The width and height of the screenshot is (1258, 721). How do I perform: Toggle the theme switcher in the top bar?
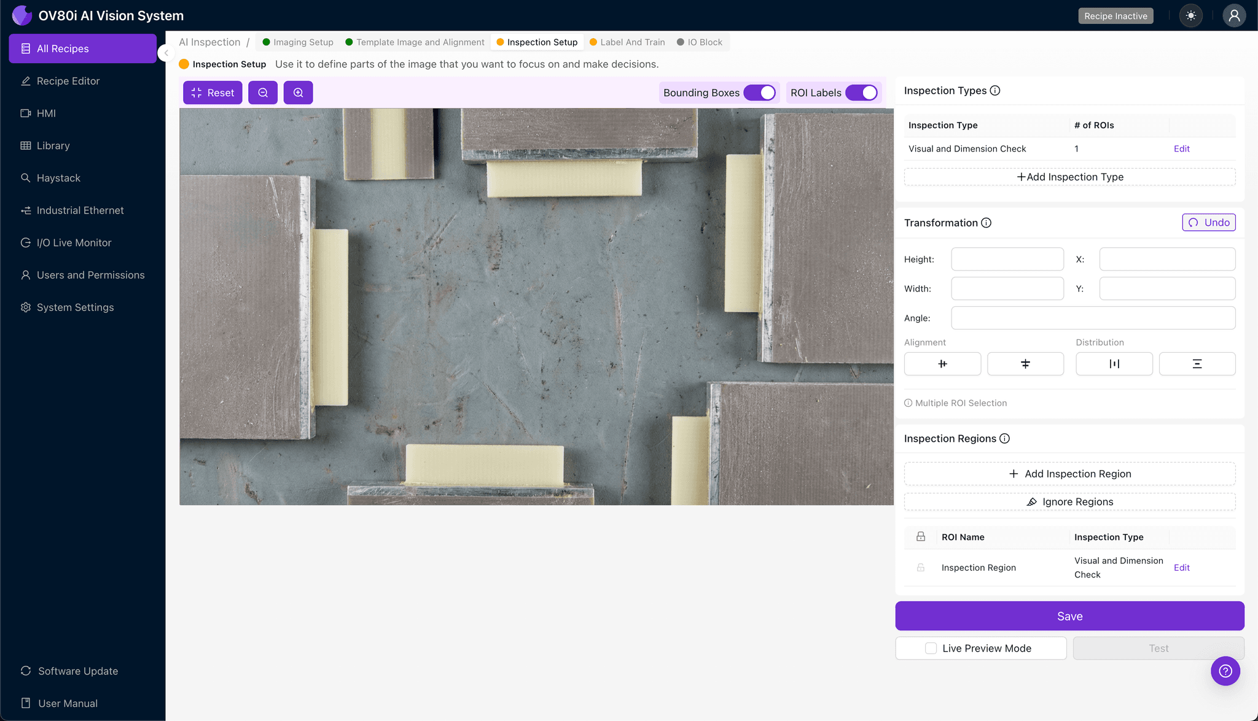pyautogui.click(x=1190, y=15)
